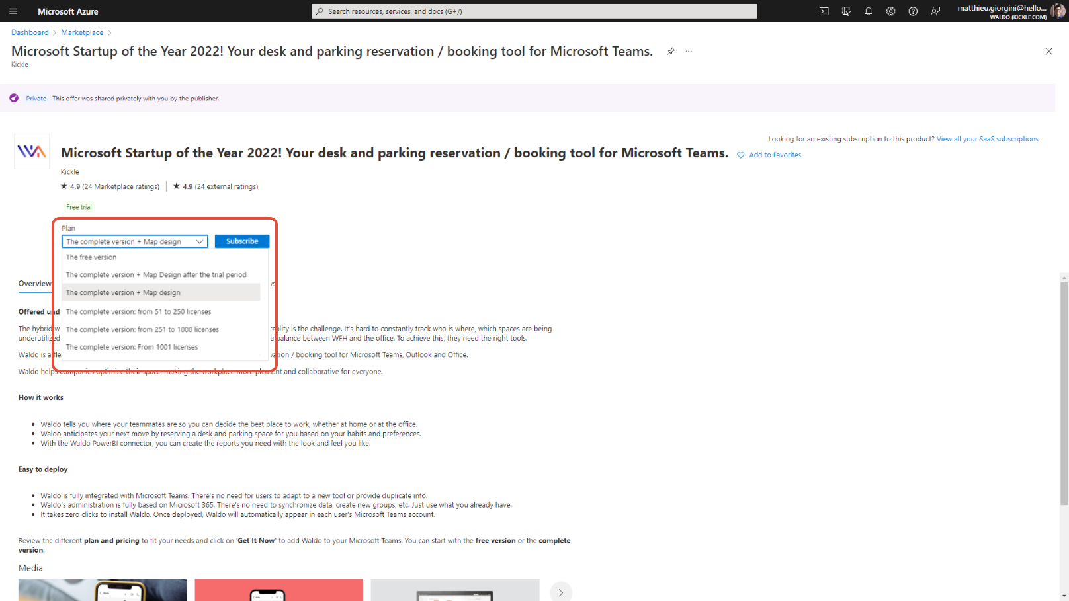
Task: Focus the Search resources, services, and docs box
Action: [x=534, y=11]
